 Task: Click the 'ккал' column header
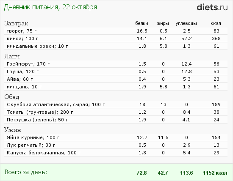[216, 23]
